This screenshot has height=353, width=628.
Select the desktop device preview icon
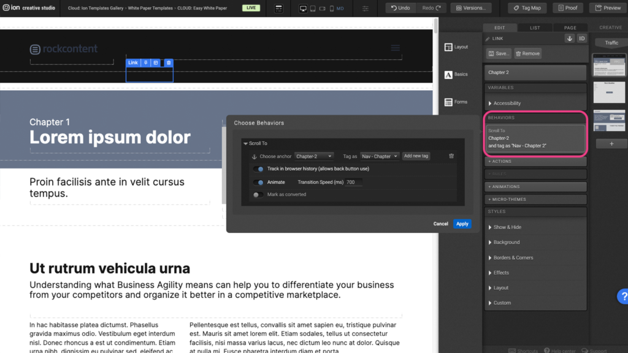coord(303,8)
